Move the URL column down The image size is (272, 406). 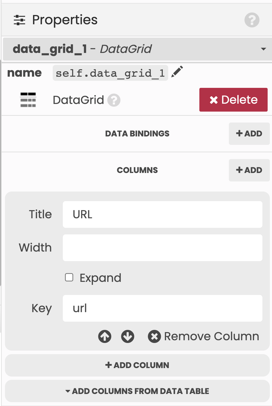(x=128, y=336)
